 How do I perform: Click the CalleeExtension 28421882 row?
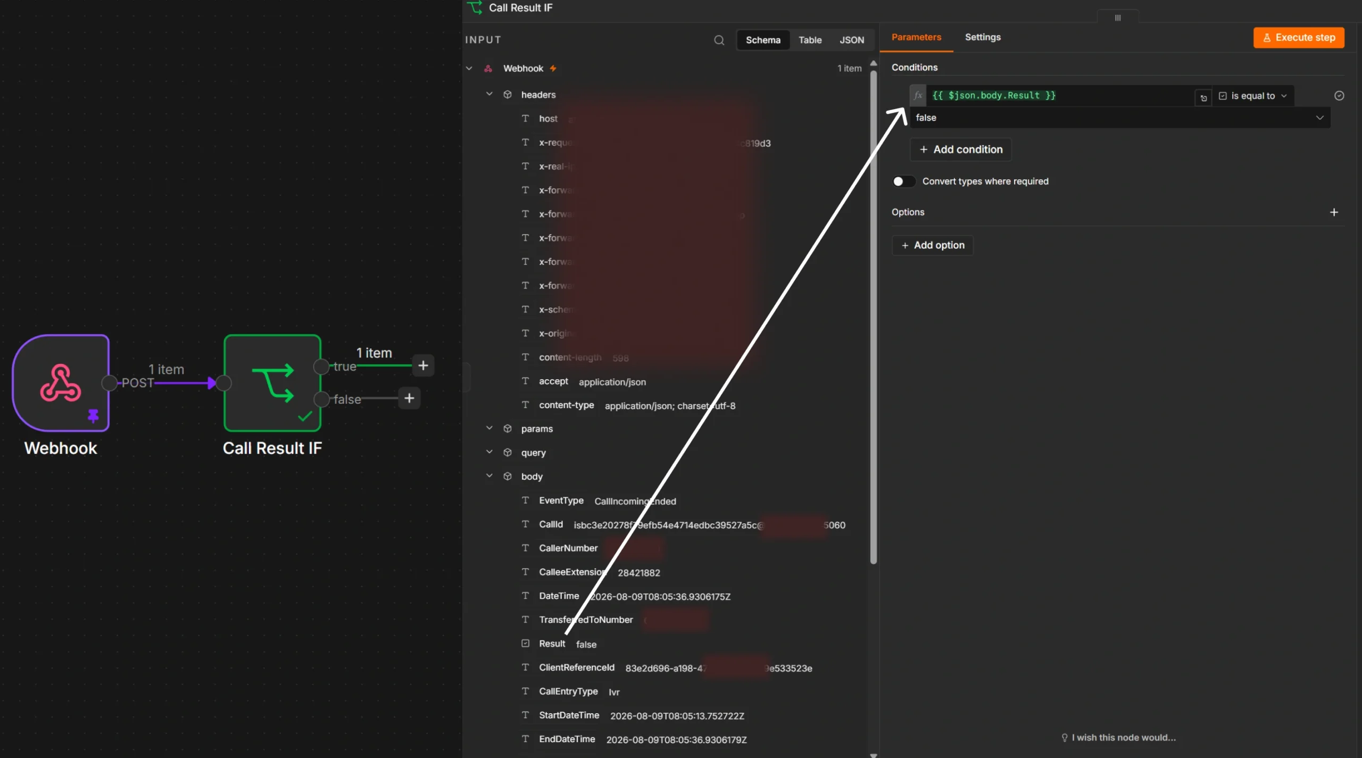click(591, 572)
